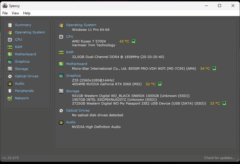Click the Graphics monitor icon in sidebar
The image size is (240, 164).
[x=10, y=61]
